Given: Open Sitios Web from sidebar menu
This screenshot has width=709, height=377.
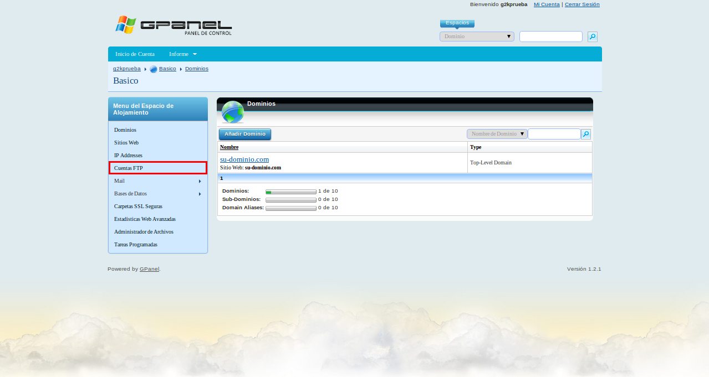Looking at the screenshot, I should coord(126,143).
